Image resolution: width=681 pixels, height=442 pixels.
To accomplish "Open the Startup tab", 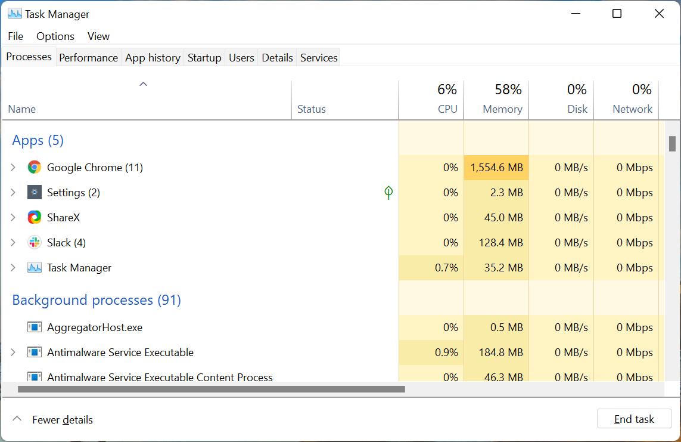I will pyautogui.click(x=204, y=58).
